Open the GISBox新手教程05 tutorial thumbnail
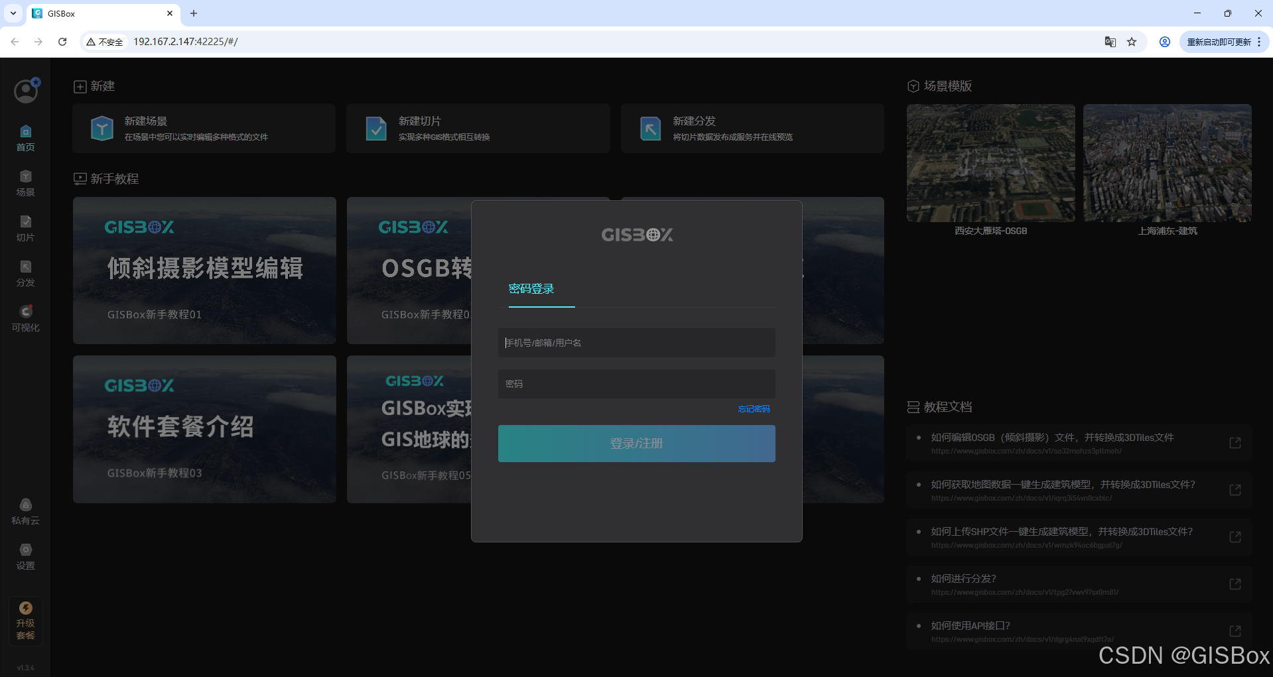This screenshot has width=1273, height=677. [x=409, y=429]
